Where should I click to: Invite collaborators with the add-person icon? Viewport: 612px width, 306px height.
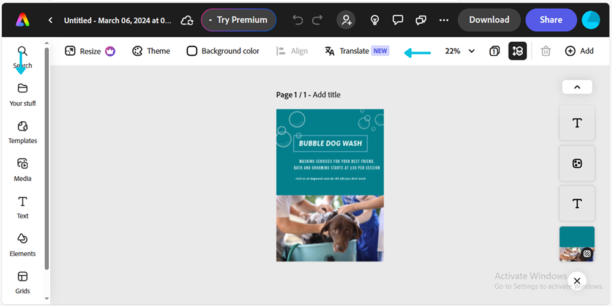coord(346,20)
